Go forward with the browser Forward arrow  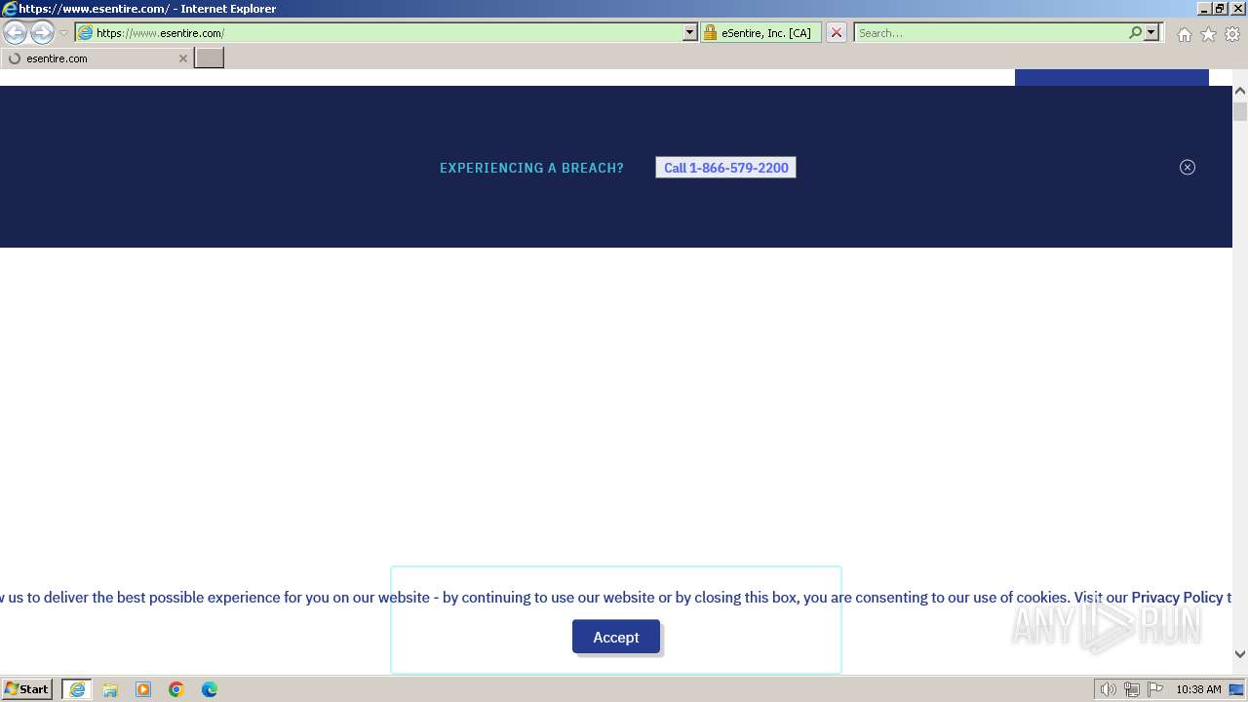[x=42, y=33]
